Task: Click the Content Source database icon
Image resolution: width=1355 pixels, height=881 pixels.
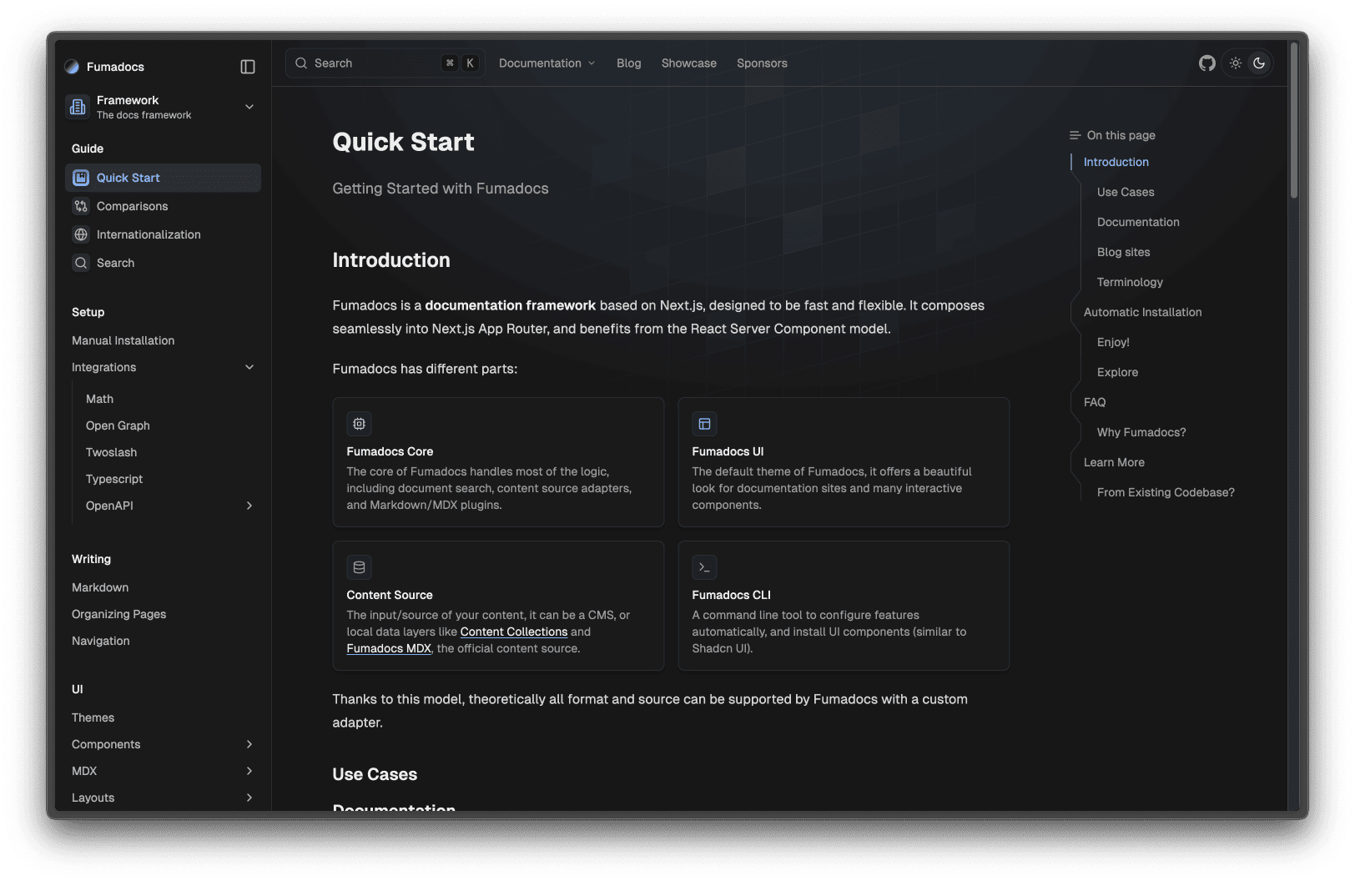Action: tap(359, 567)
